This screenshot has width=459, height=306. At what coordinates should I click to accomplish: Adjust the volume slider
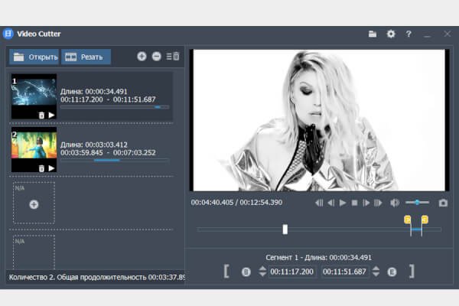[x=417, y=202]
